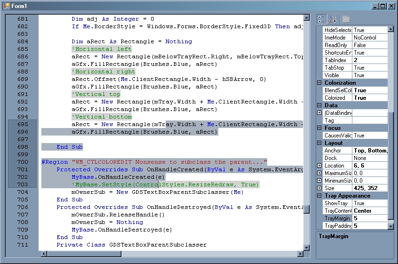Select the ShowTray property row

pos(355,203)
